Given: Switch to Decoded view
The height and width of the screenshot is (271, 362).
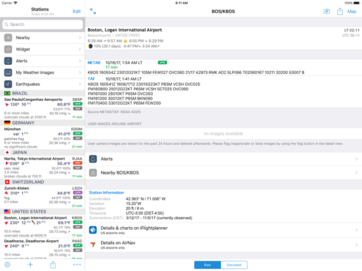Looking at the screenshot, I should tap(234, 265).
